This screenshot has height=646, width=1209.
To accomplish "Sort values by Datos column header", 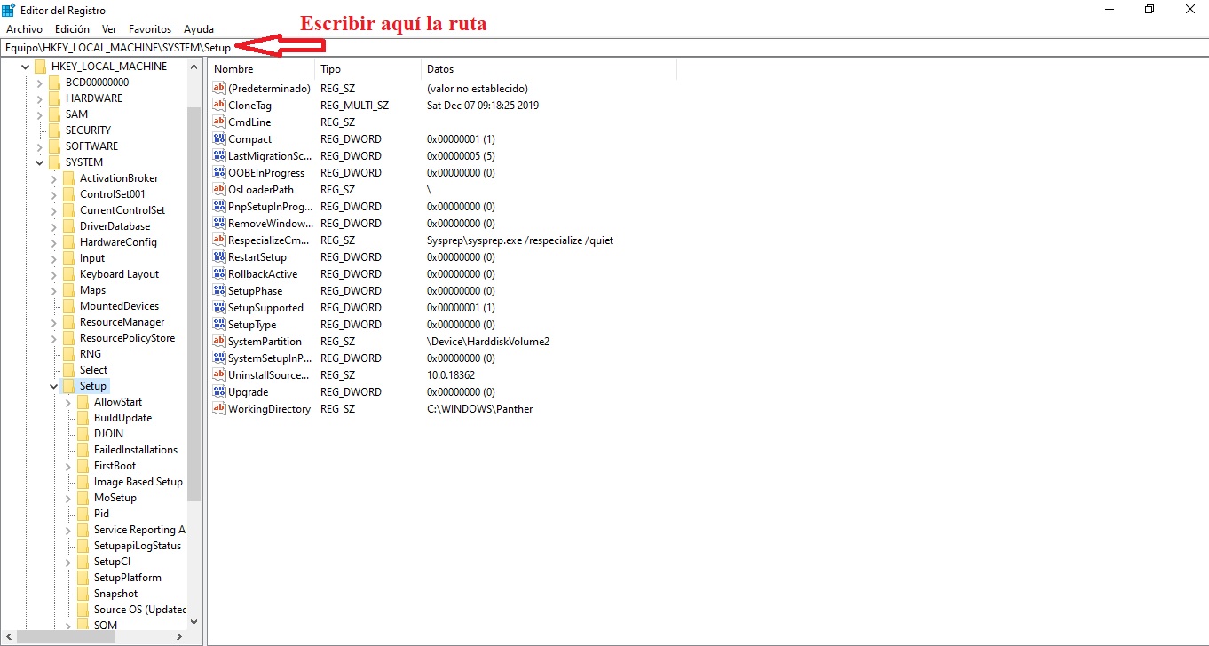I will (549, 69).
